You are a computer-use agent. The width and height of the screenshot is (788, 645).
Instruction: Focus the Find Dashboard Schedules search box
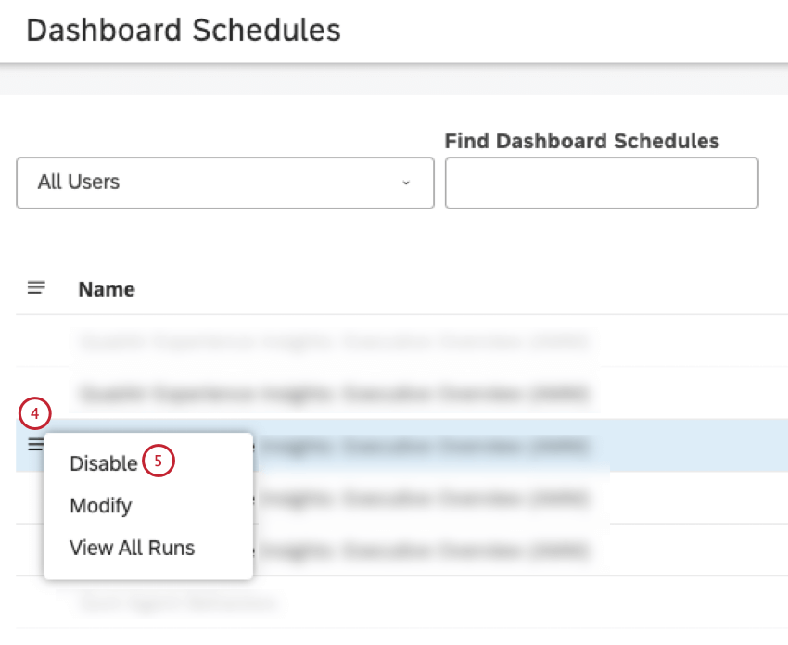(602, 183)
